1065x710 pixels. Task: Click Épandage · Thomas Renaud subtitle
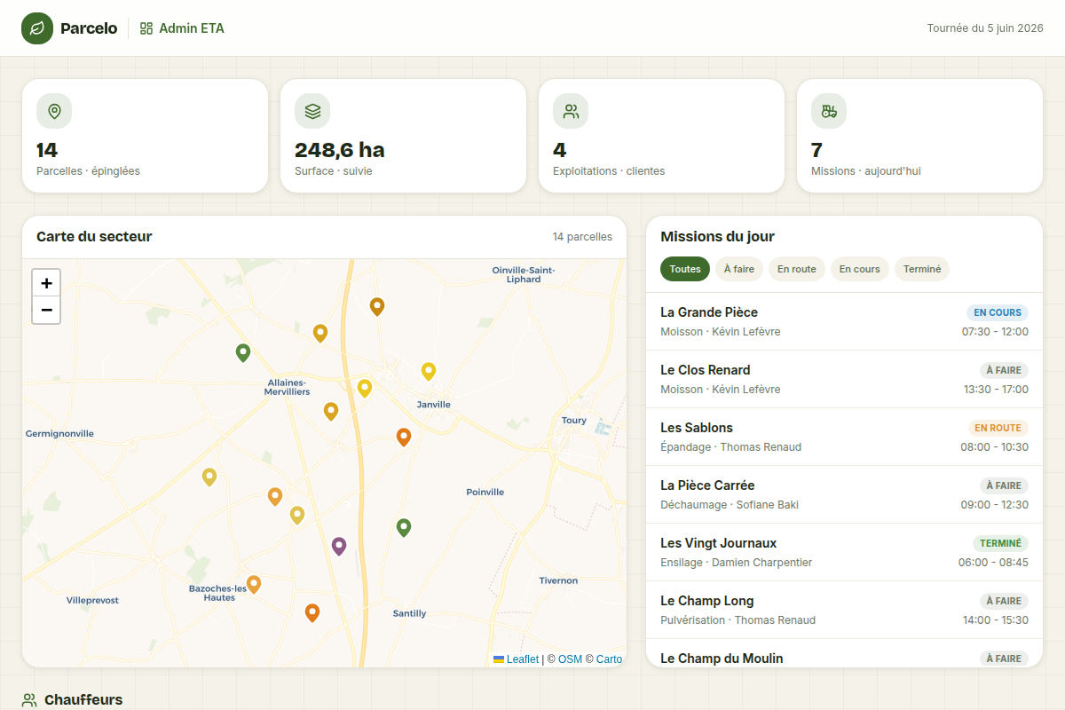point(731,447)
